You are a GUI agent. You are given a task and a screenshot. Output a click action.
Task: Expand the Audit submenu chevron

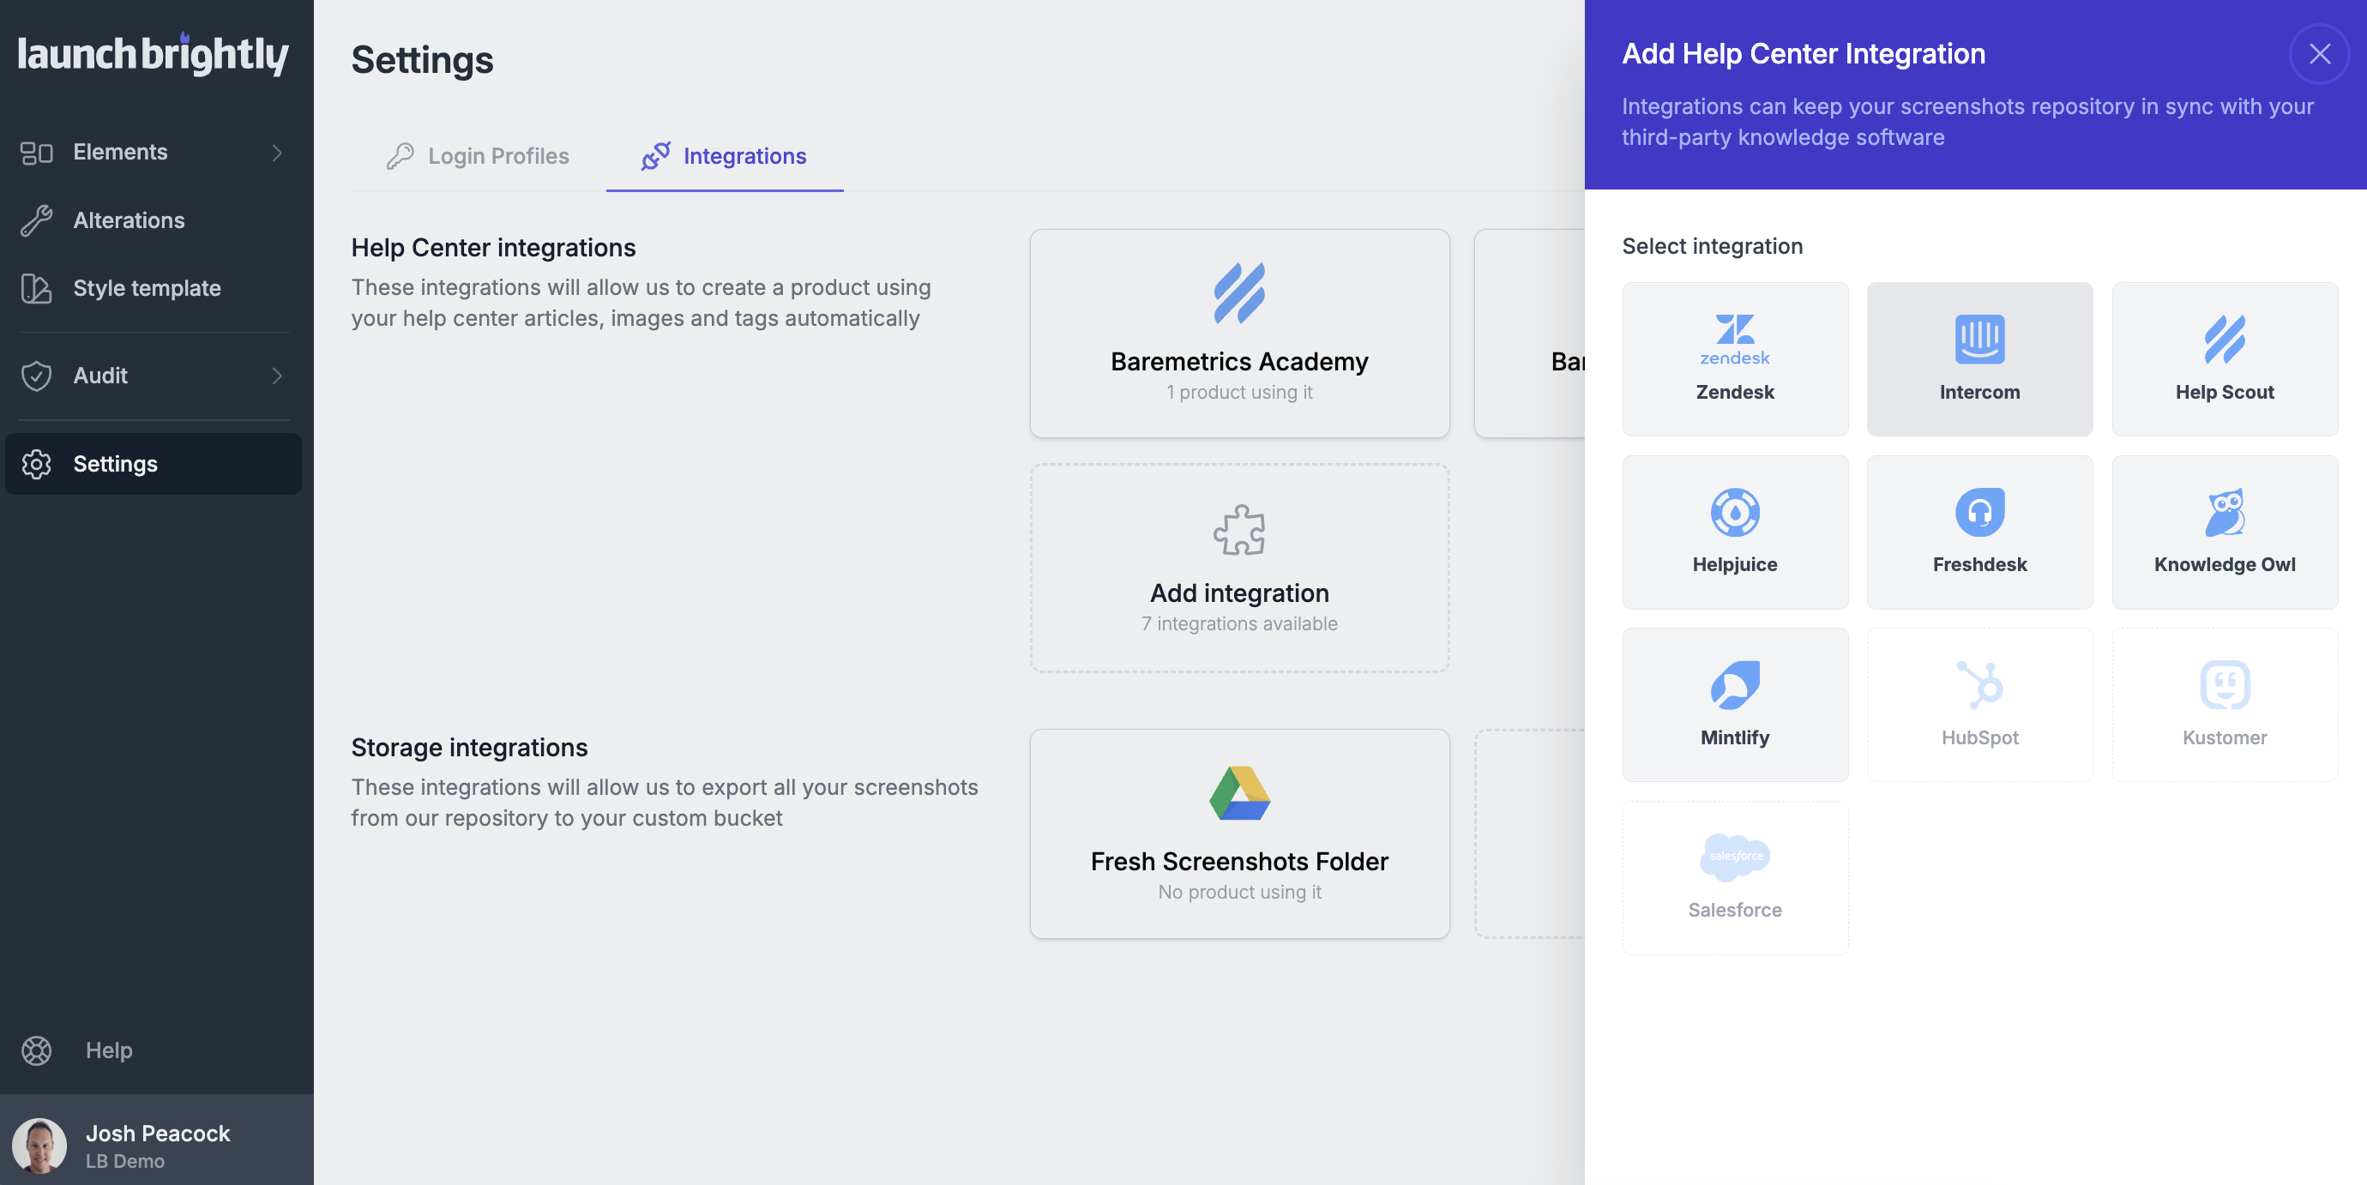tap(276, 376)
